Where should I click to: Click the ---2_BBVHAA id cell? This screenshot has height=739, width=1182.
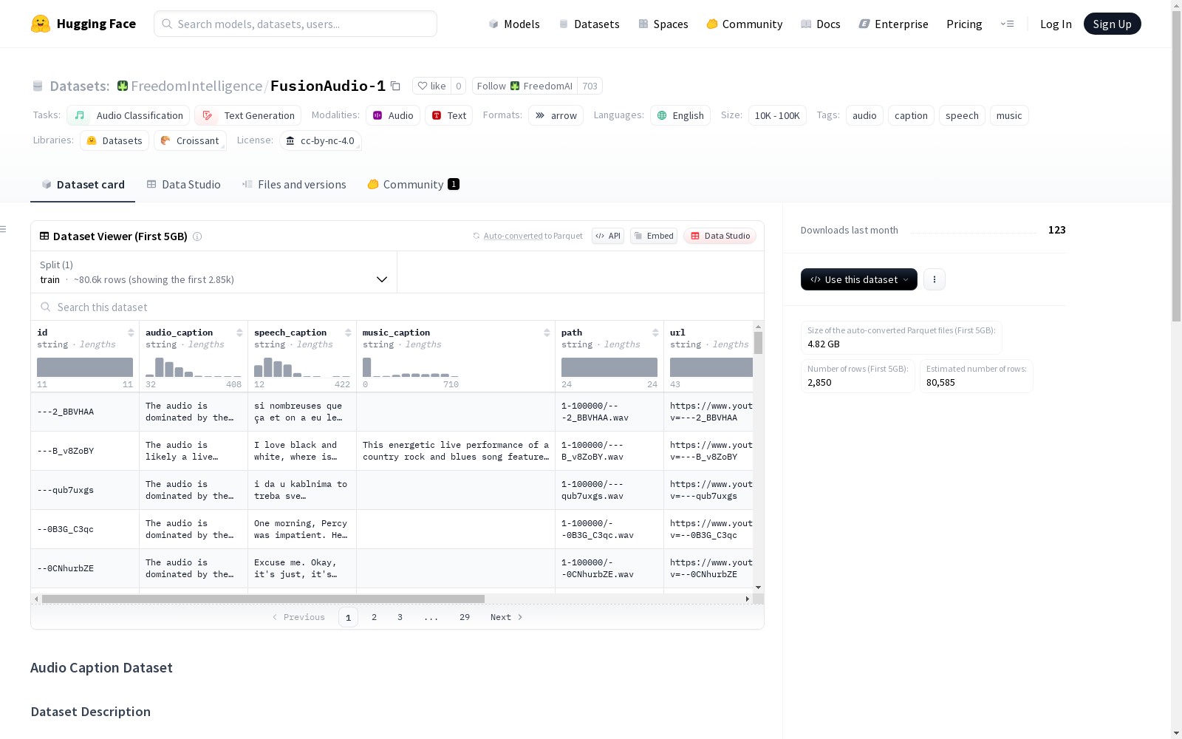[x=85, y=412]
